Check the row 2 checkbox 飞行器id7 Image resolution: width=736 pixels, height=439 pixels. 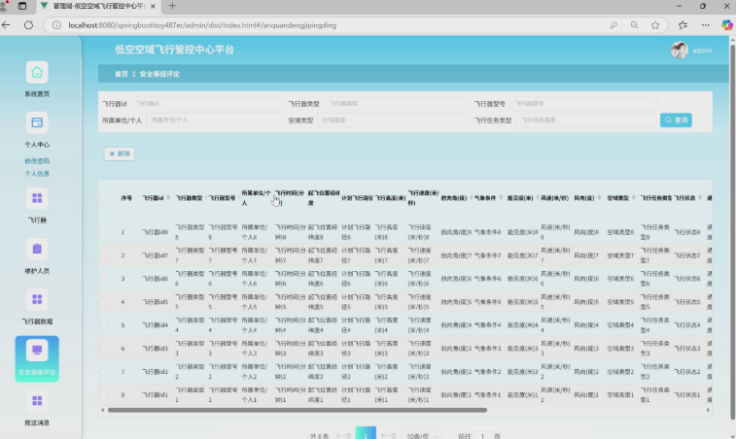[103, 255]
